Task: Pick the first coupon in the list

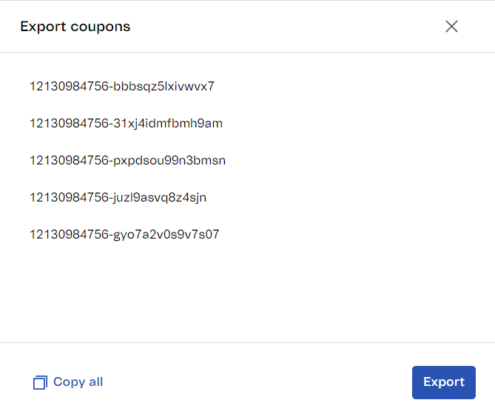Action: click(x=122, y=87)
